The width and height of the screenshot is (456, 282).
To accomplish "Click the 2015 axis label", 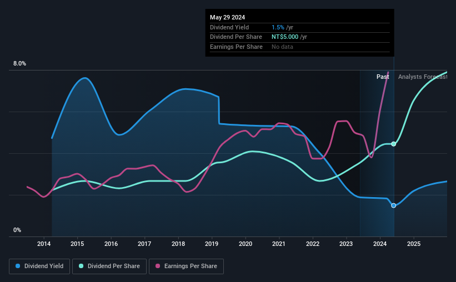I will [x=77, y=244].
